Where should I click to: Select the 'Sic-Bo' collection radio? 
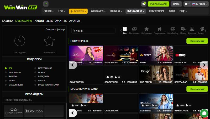click(x=6, y=81)
